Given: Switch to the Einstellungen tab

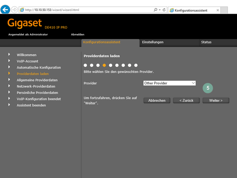Looking at the screenshot, I should coord(152,42).
